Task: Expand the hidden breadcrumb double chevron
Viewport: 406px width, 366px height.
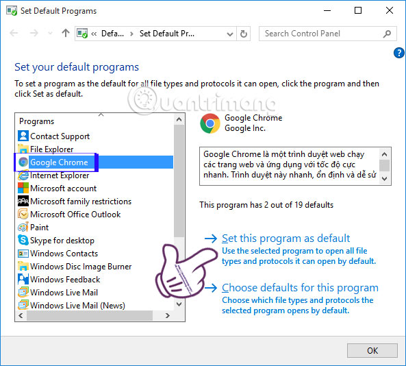Action: [94, 34]
